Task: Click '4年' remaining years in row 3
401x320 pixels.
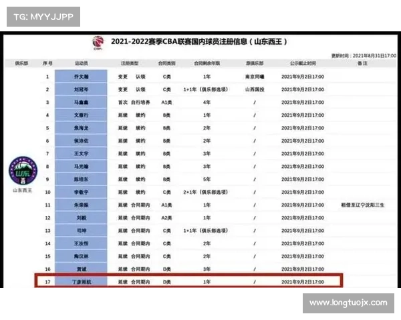Action: click(x=207, y=102)
